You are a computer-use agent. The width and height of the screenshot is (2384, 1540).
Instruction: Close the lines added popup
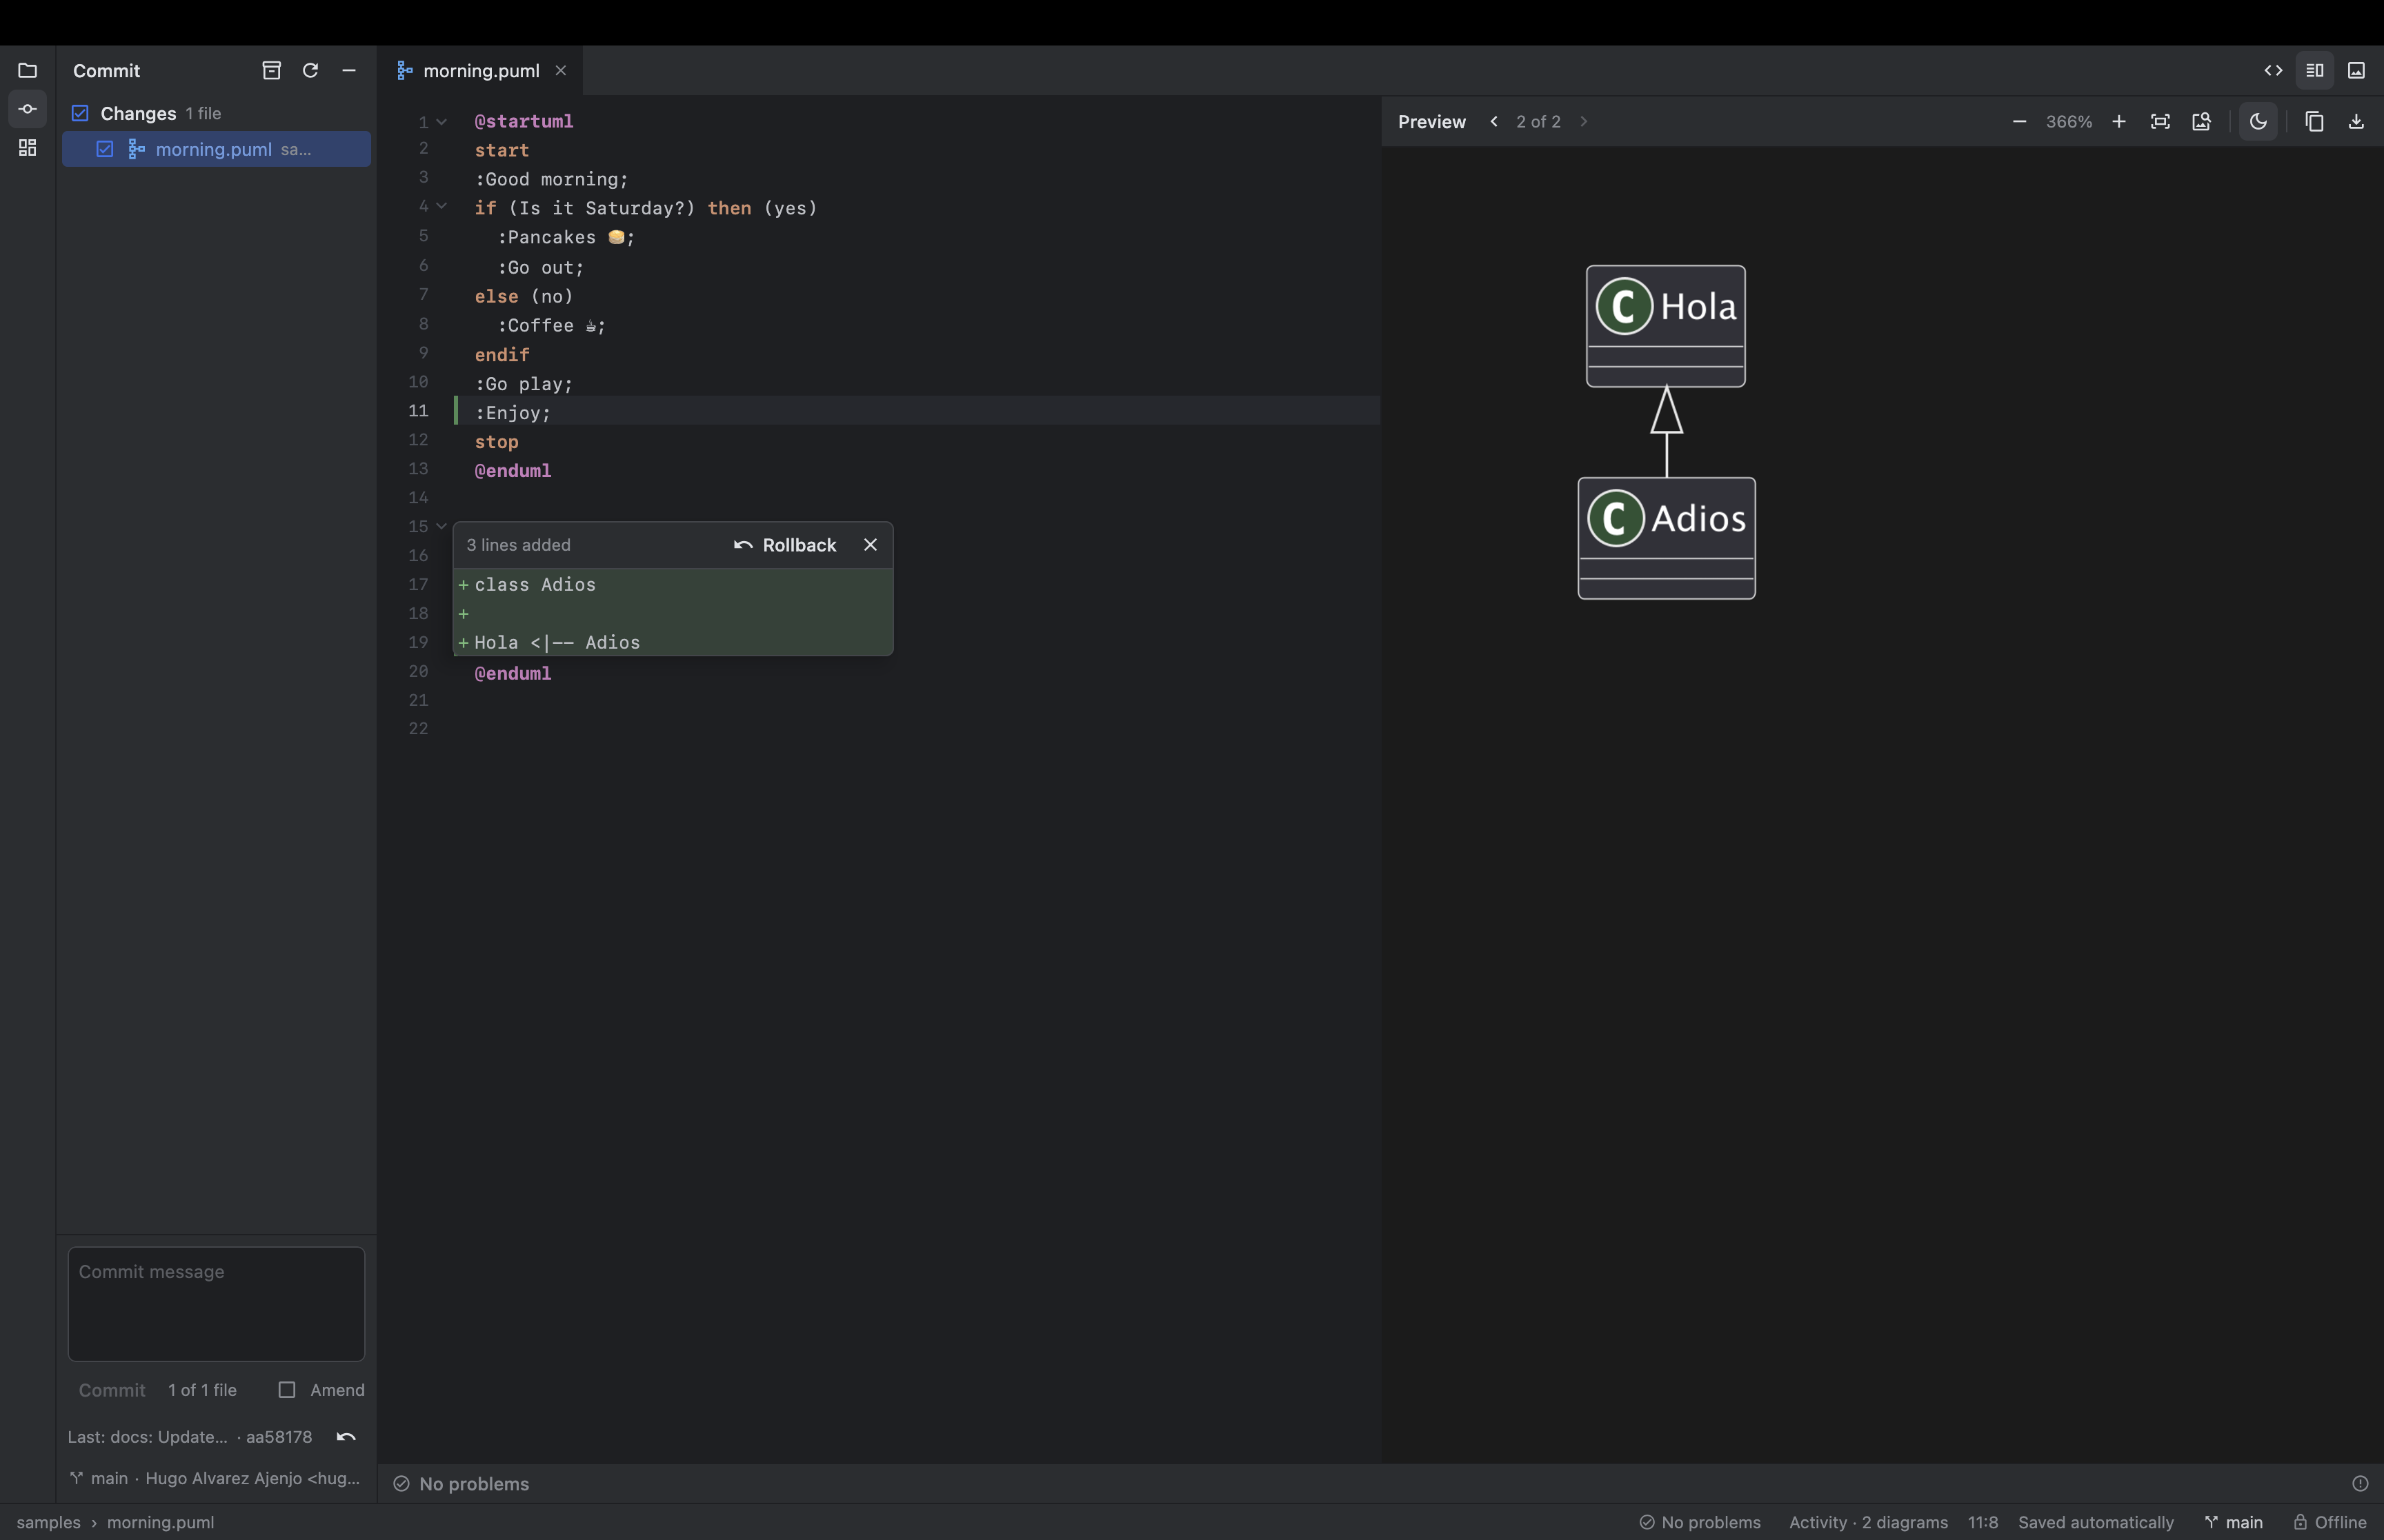pos(871,545)
